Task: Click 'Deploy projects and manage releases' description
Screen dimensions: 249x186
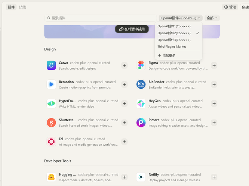Action: pyautogui.click(x=174, y=180)
